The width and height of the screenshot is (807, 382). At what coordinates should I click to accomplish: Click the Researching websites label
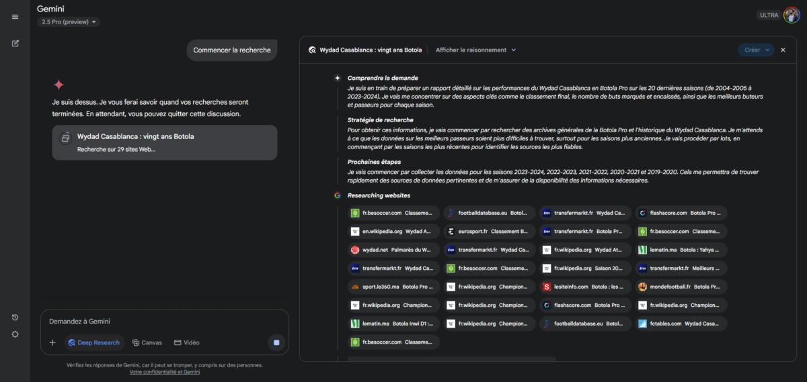pos(379,195)
